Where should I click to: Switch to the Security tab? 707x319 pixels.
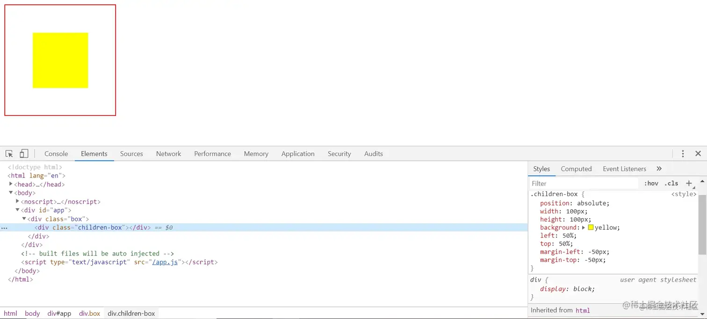[339, 154]
